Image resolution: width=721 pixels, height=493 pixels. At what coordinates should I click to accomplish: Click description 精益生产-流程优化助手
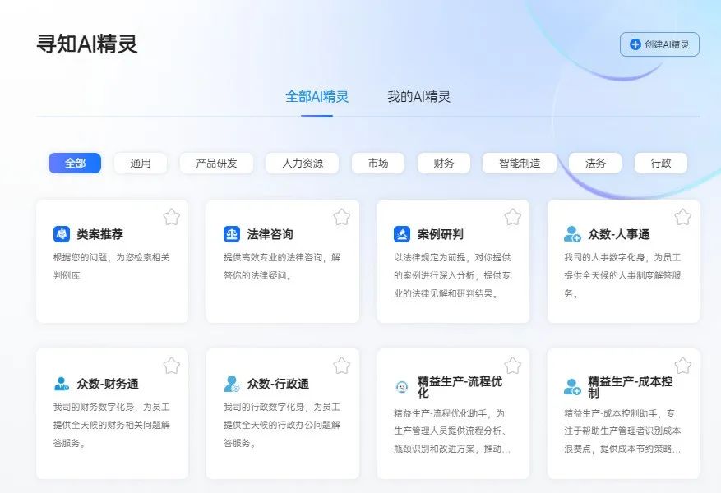452,431
